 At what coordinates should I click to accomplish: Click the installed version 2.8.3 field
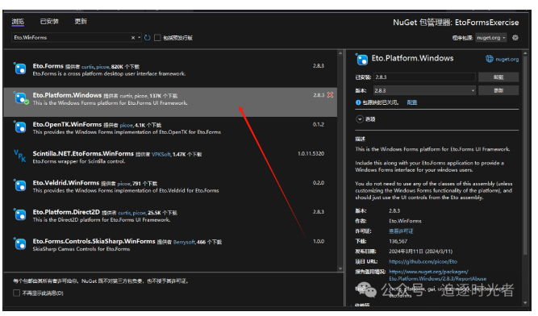point(424,77)
